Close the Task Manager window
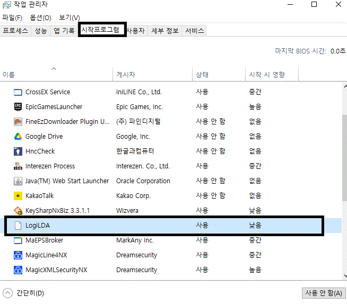This screenshot has height=305, width=347. pos(339,4)
